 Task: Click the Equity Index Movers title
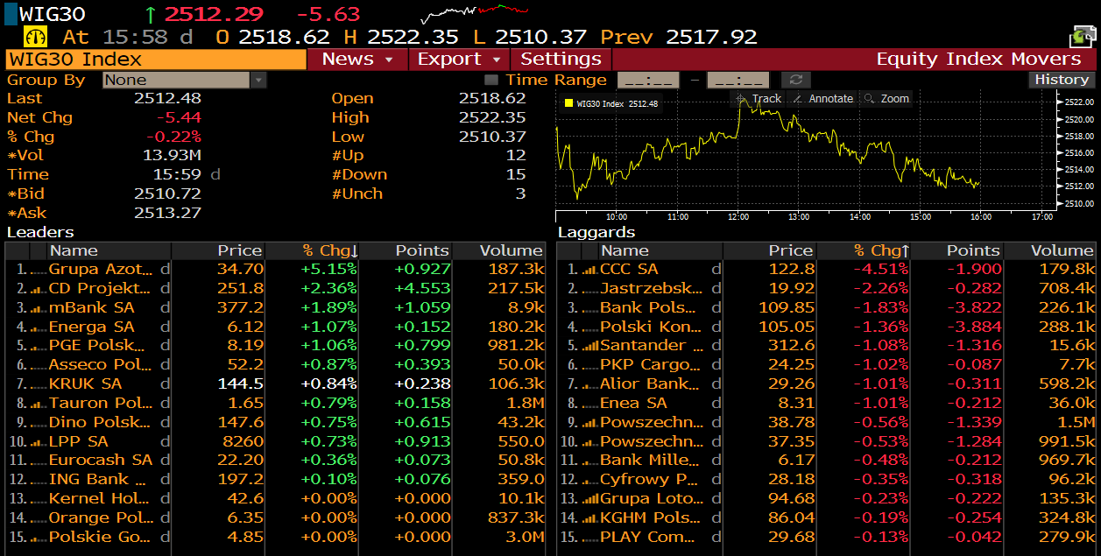pos(978,59)
